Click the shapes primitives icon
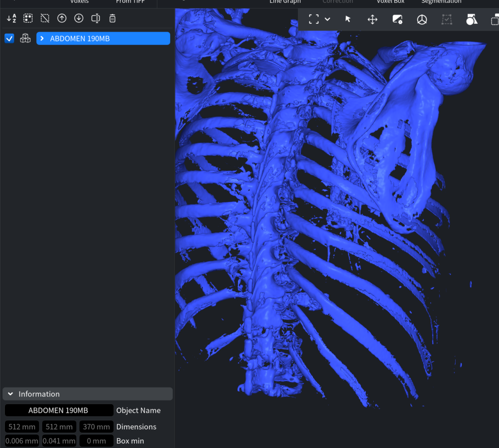 (x=471, y=19)
